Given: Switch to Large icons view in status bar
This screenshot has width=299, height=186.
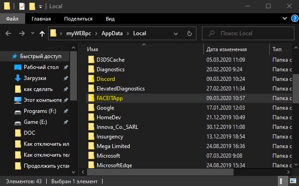Looking at the screenshot, I should pos(293,181).
